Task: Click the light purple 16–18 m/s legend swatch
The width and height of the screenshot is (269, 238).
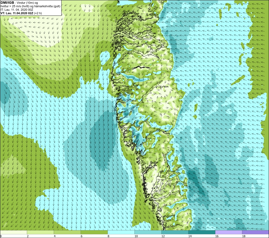Action: [x=229, y=232]
